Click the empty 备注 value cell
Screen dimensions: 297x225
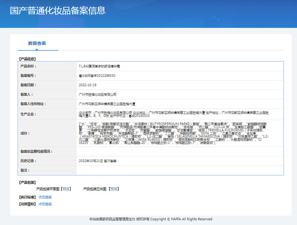180,170
